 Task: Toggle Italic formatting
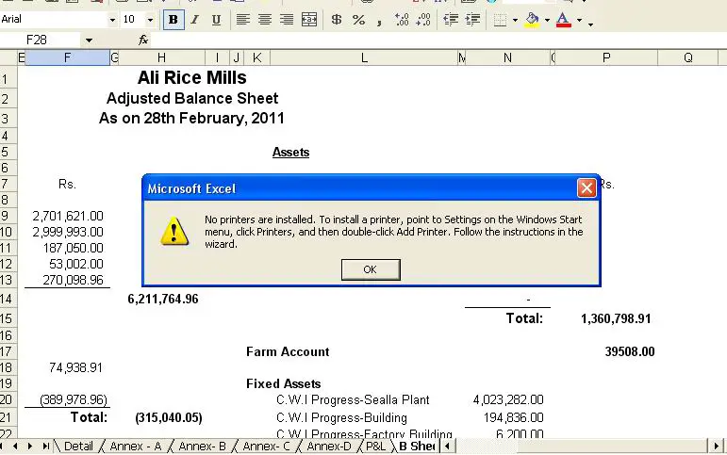coord(195,20)
